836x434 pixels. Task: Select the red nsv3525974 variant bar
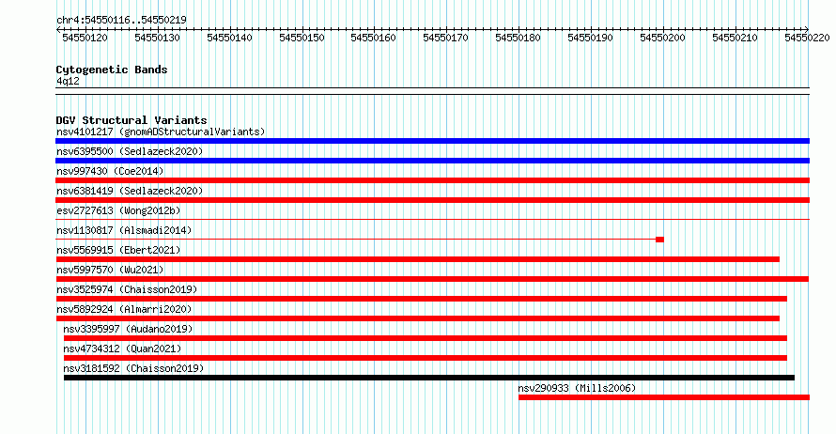pyautogui.click(x=421, y=299)
